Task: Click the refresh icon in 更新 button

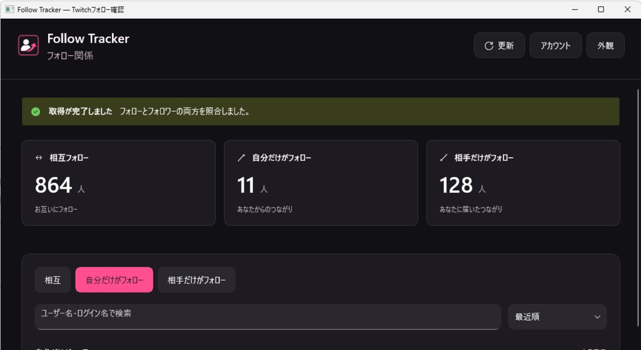Action: [x=488, y=46]
